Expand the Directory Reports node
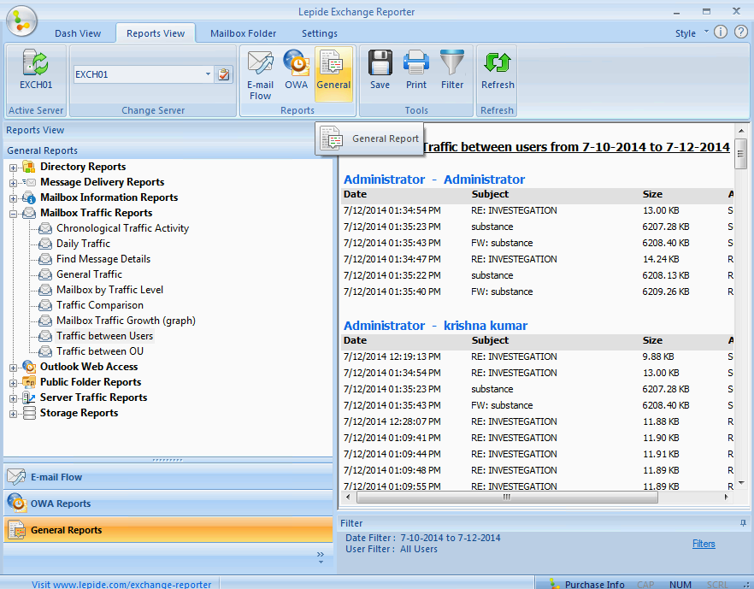 pyautogui.click(x=13, y=168)
